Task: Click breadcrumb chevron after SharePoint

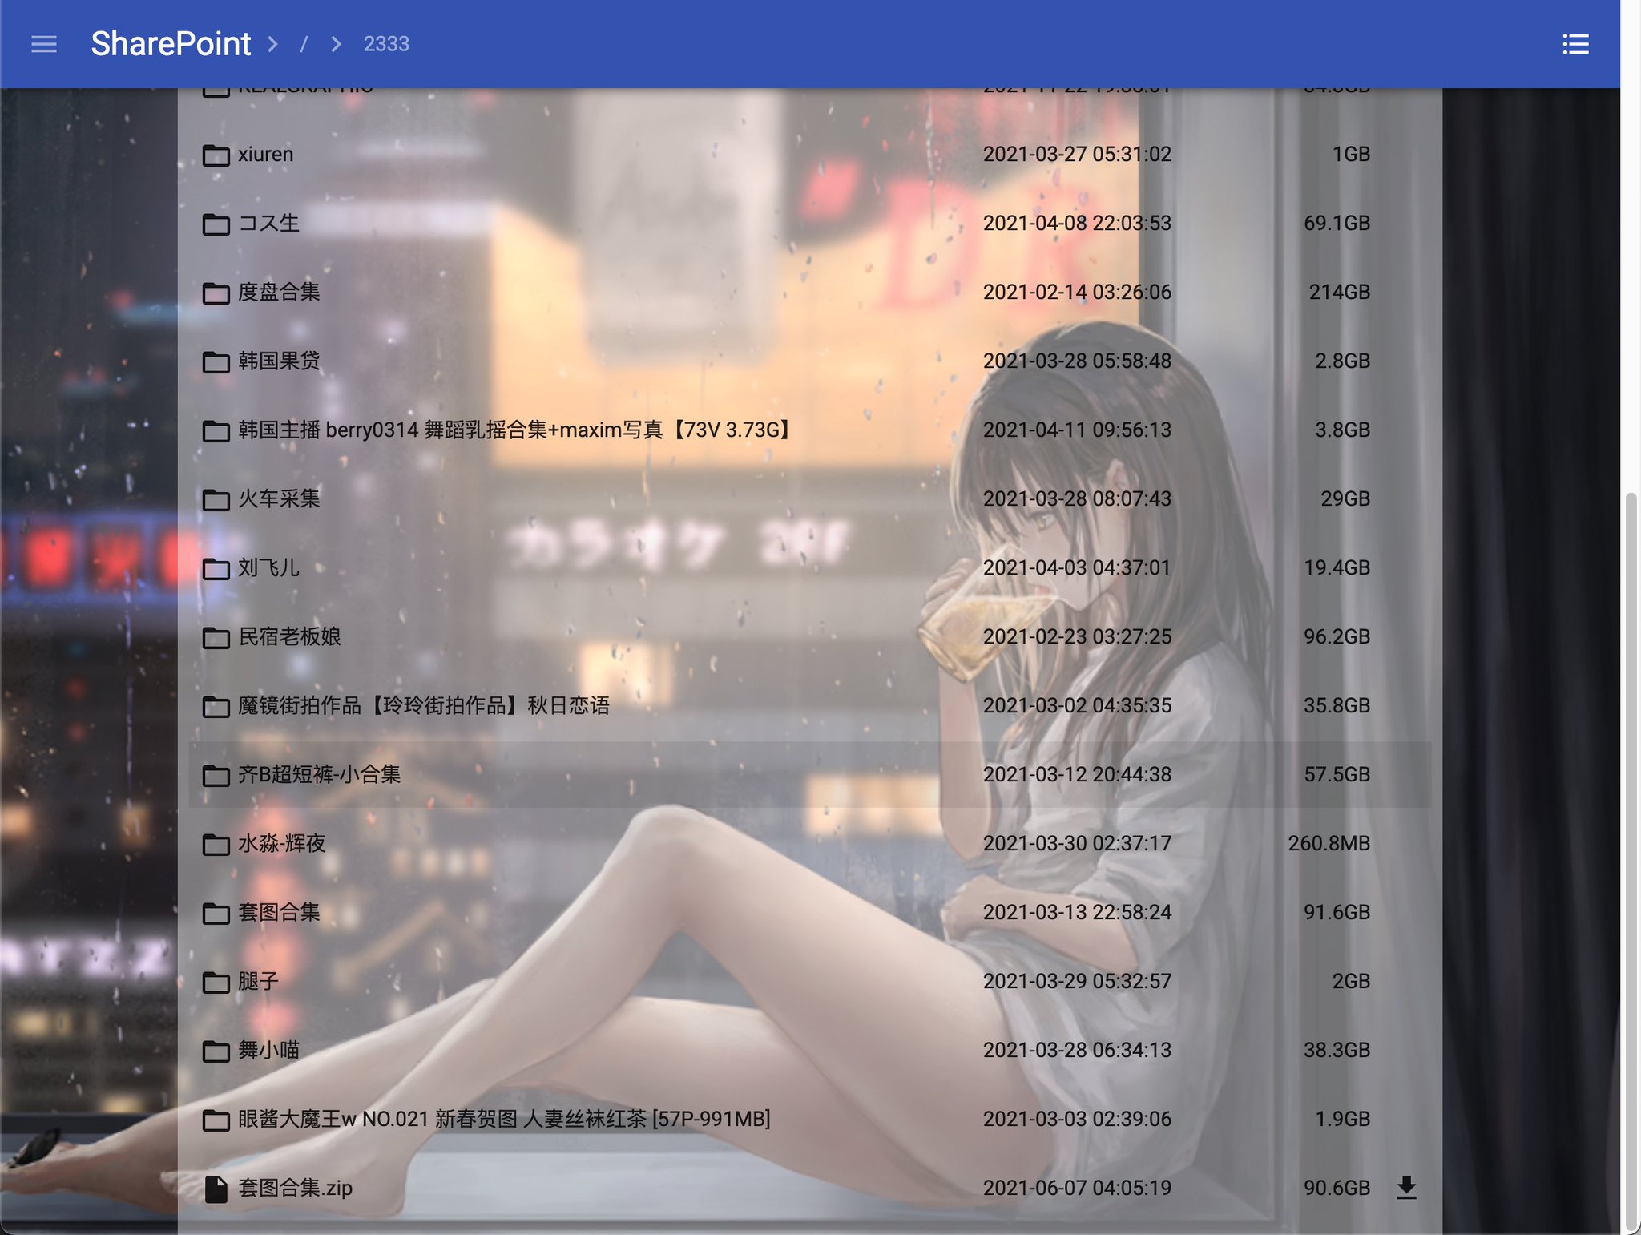Action: point(273,44)
